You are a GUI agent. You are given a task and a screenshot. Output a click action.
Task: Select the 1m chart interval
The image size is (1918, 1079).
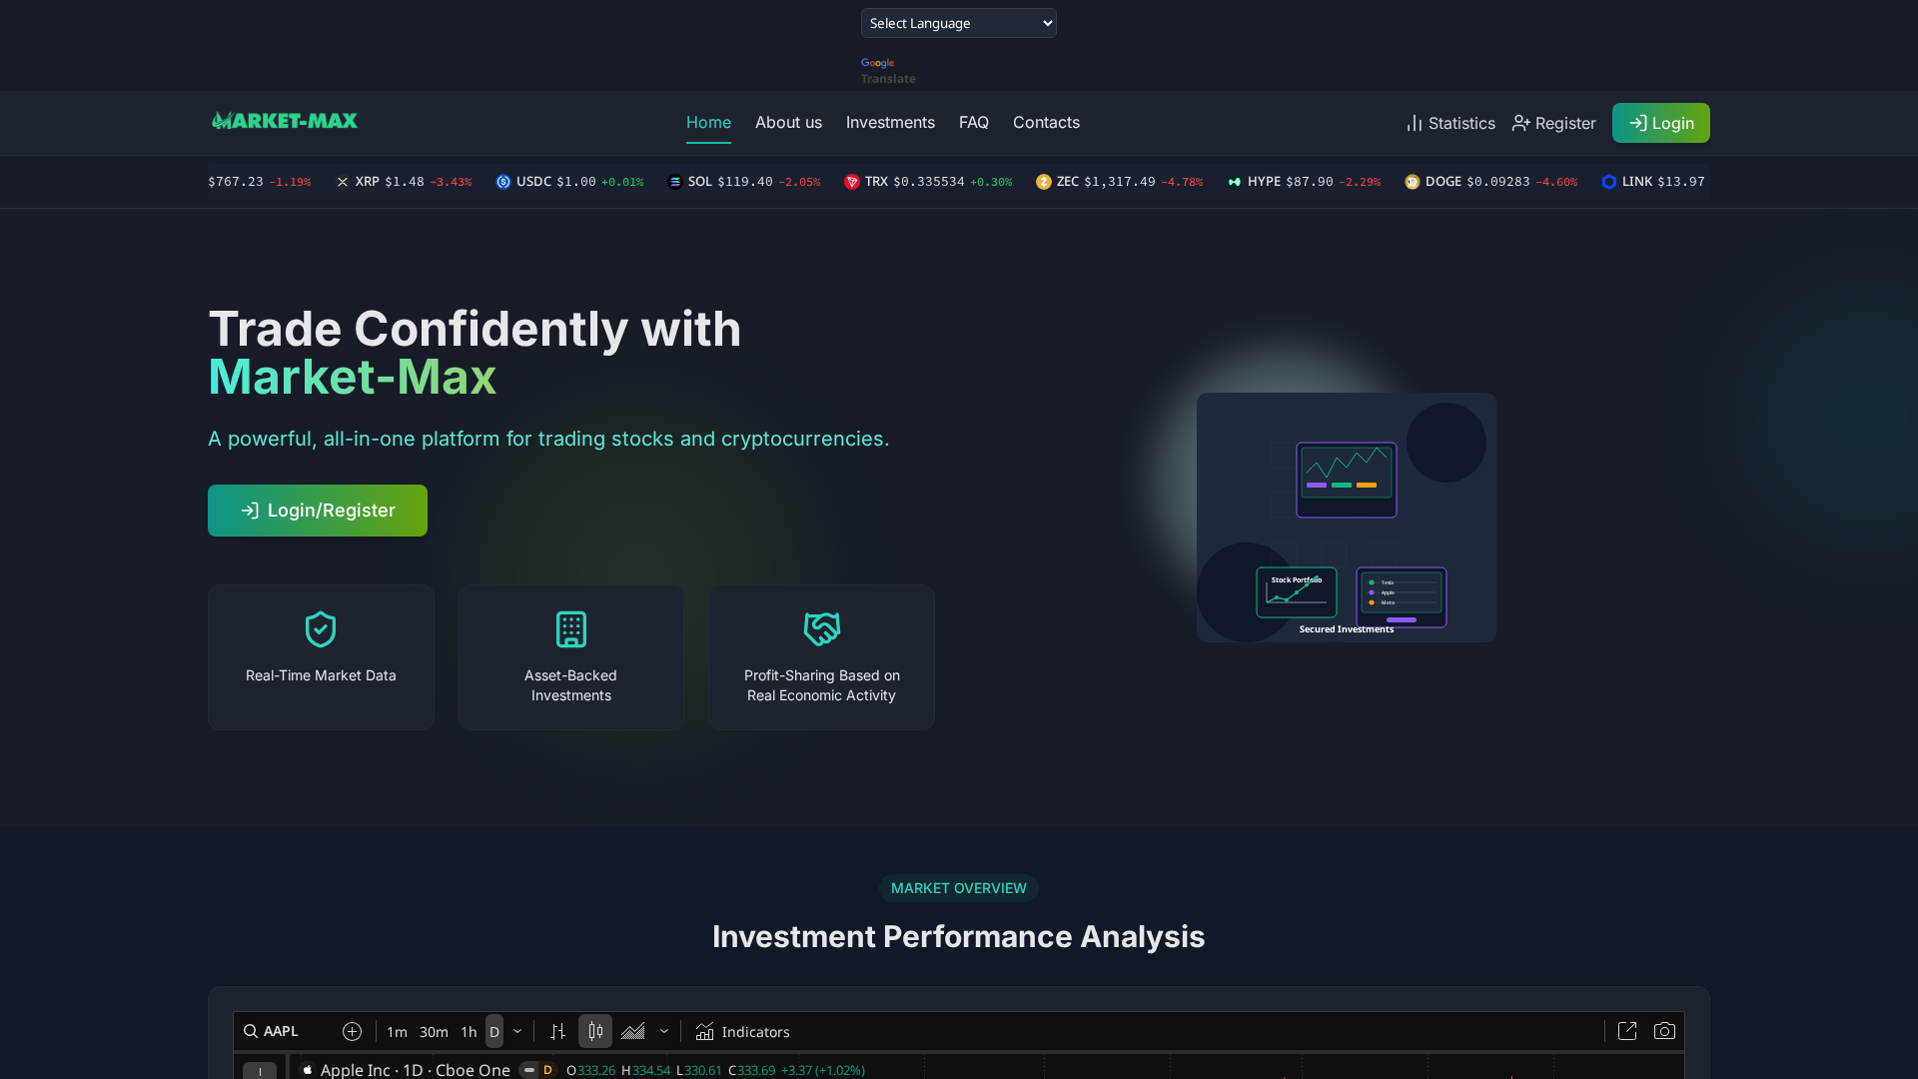397,1032
